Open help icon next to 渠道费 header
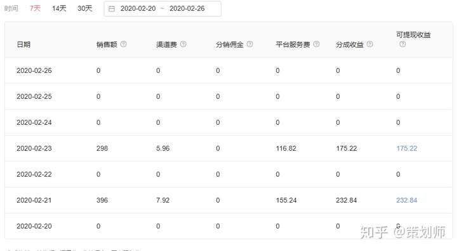Viewport: 457px width, 251px height. click(183, 44)
